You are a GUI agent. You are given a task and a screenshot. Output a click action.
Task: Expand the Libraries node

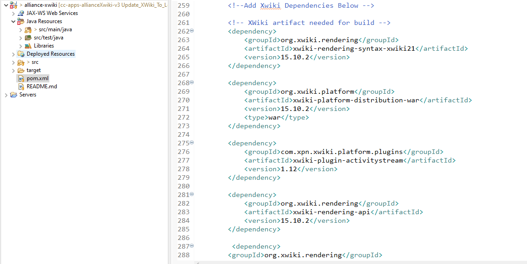point(20,46)
